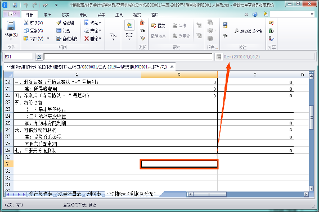Click the vertical scrollbar thumb
Viewport: 319px width, 212px height.
pyautogui.click(x=311, y=117)
